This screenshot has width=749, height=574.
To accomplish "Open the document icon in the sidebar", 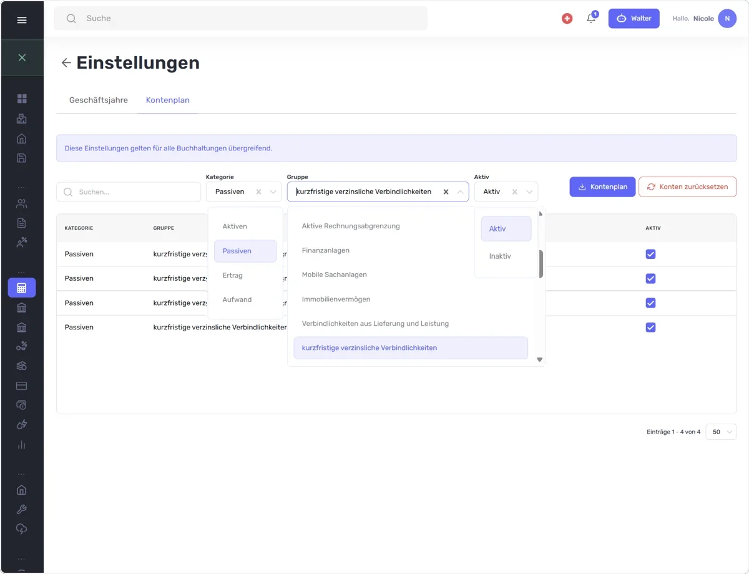I will point(22,223).
